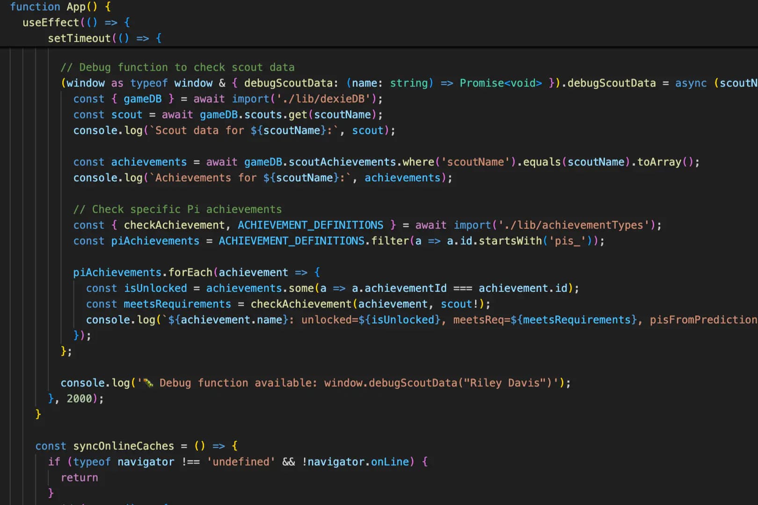Click the comment '// Check specific Pi achievements'
The width and height of the screenshot is (758, 505).
177,209
